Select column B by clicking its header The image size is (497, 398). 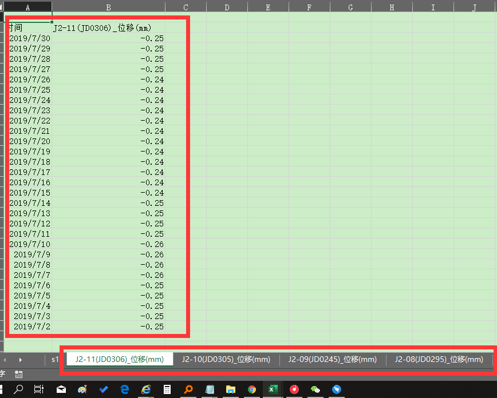click(108, 7)
